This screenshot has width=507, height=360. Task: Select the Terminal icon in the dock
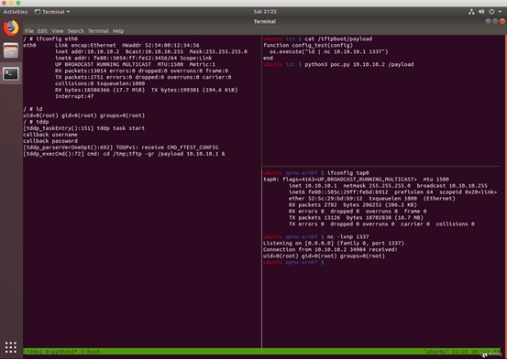[x=11, y=73]
